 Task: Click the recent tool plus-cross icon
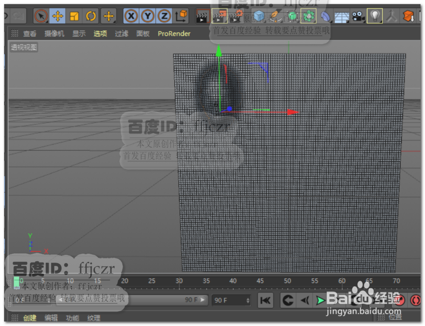coord(109,16)
